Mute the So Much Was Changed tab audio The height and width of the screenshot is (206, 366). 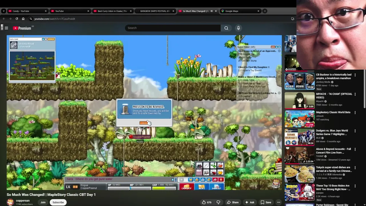click(212, 11)
